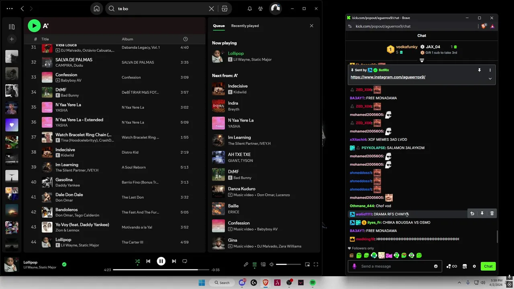Expand the pinned message chevron
This screenshot has width=514, height=289.
[490, 78]
